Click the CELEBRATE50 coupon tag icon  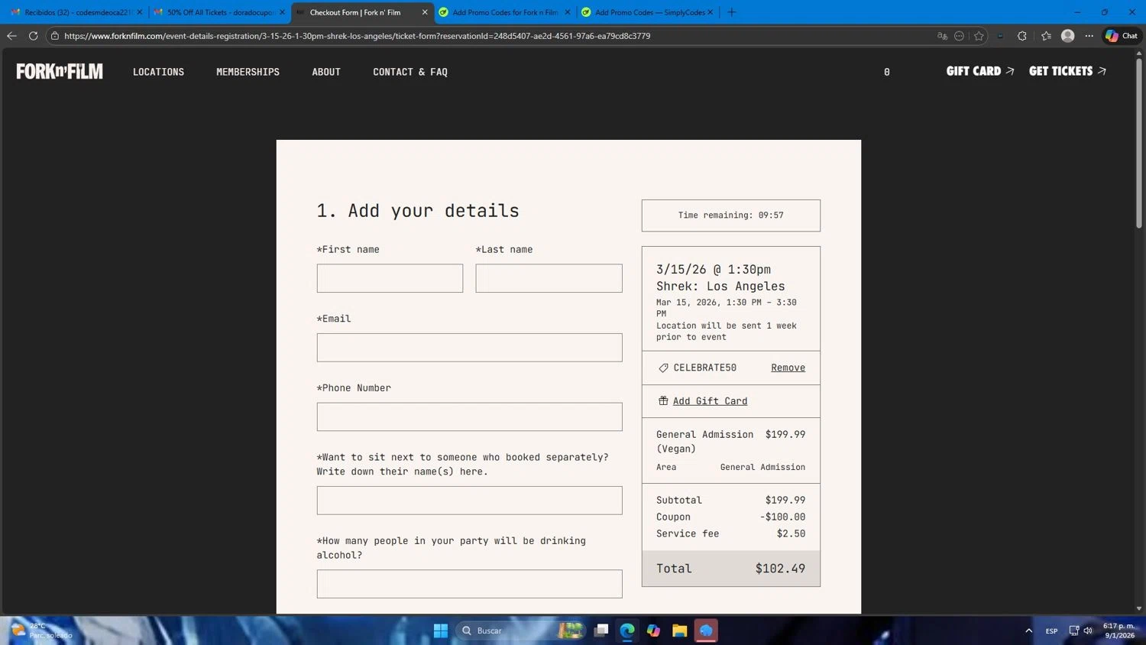[x=663, y=368]
